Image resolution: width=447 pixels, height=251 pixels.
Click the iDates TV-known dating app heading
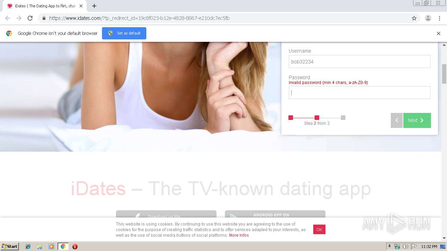coord(221,189)
